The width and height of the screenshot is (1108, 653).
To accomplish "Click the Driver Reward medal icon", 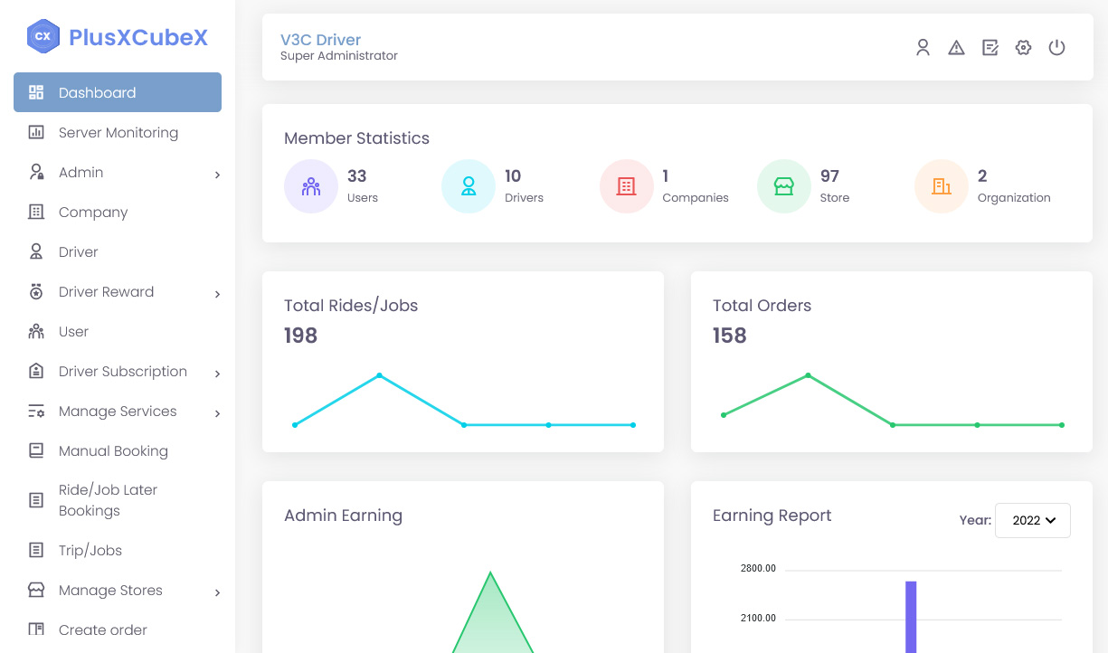I will pyautogui.click(x=36, y=291).
